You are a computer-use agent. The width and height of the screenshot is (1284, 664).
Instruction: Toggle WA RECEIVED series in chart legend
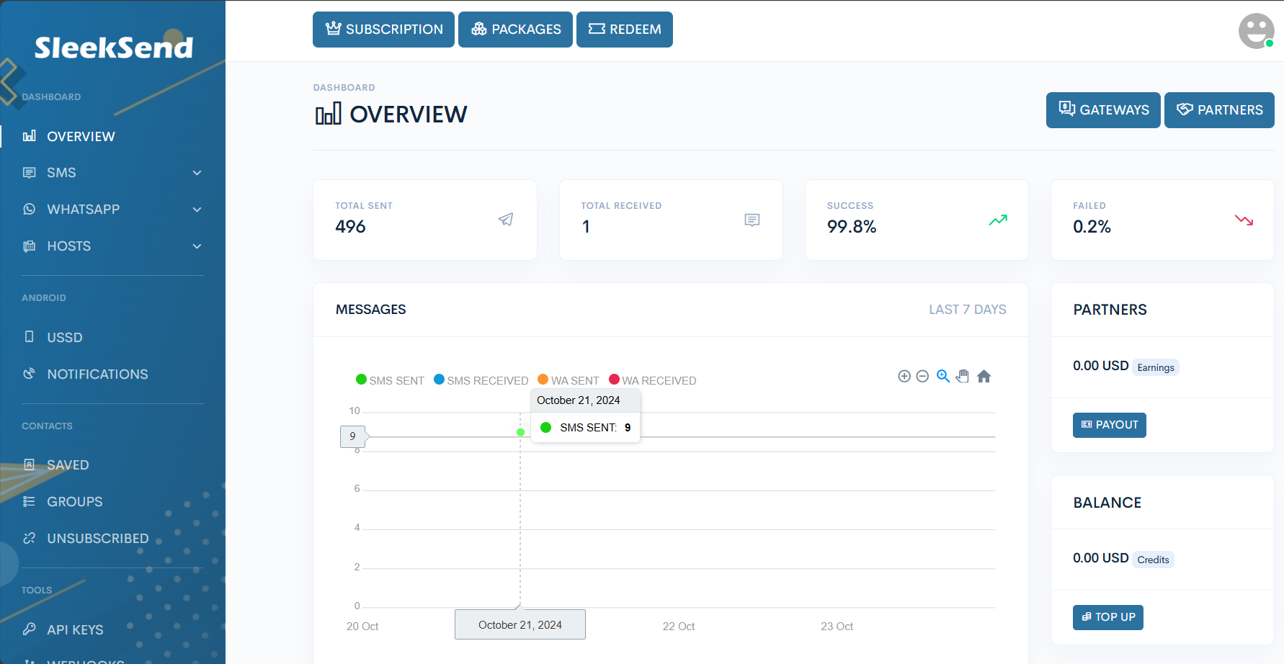pos(653,380)
